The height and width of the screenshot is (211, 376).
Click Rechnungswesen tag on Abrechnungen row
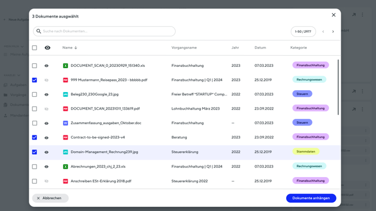click(309, 166)
